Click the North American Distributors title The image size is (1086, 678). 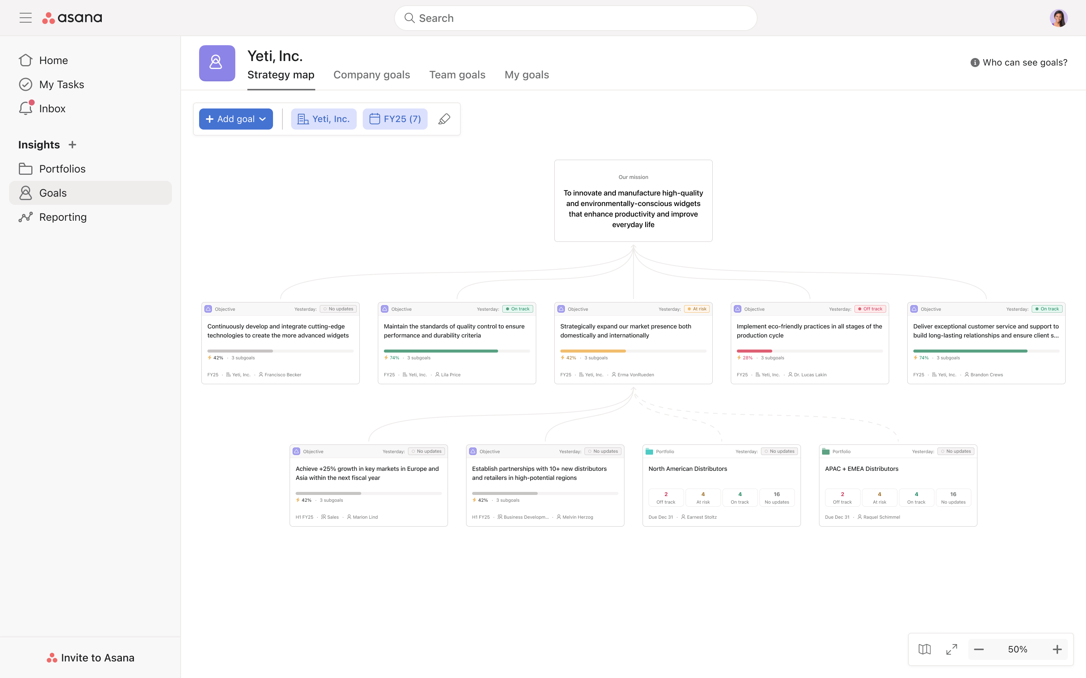(687, 469)
